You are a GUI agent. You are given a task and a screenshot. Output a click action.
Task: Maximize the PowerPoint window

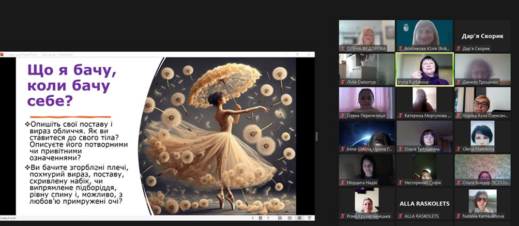coord(297,54)
